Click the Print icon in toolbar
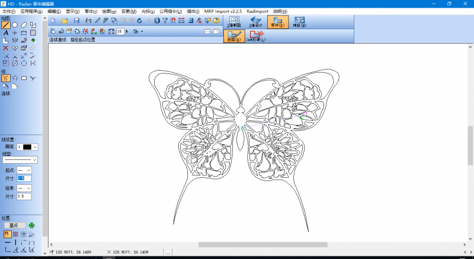 coord(88,21)
